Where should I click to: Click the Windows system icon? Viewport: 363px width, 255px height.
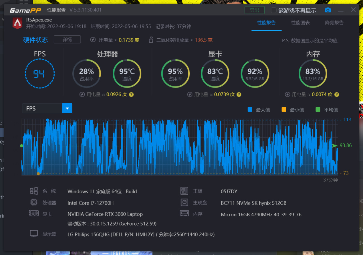pos(34,191)
